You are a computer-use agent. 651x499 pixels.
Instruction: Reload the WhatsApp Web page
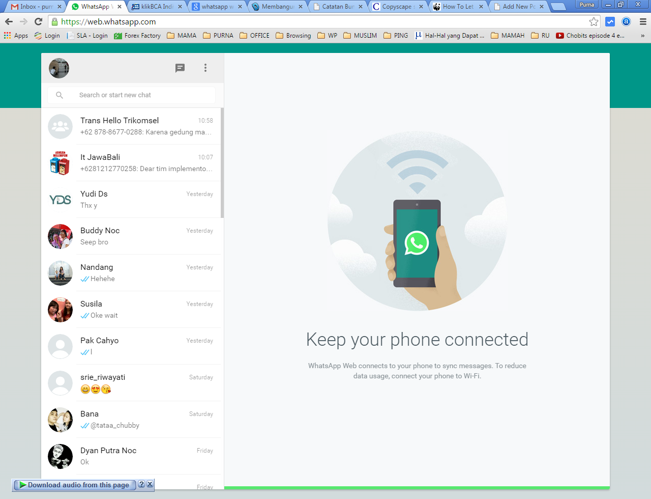[38, 22]
